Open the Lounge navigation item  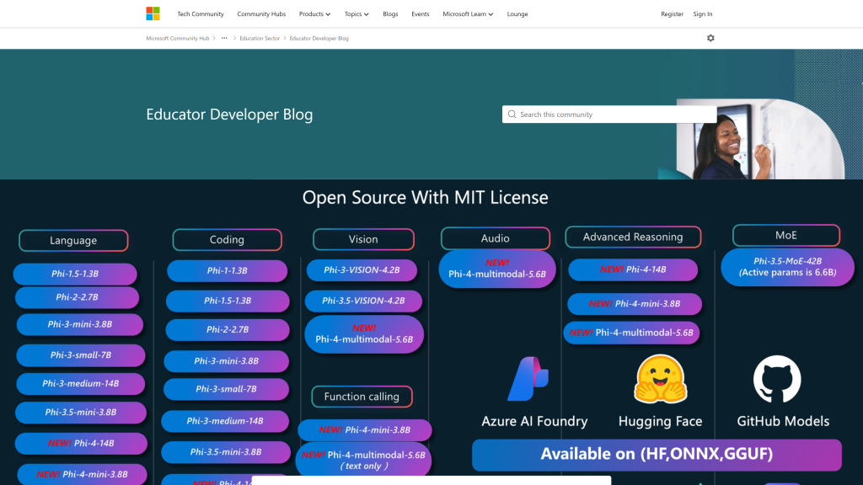click(x=517, y=13)
